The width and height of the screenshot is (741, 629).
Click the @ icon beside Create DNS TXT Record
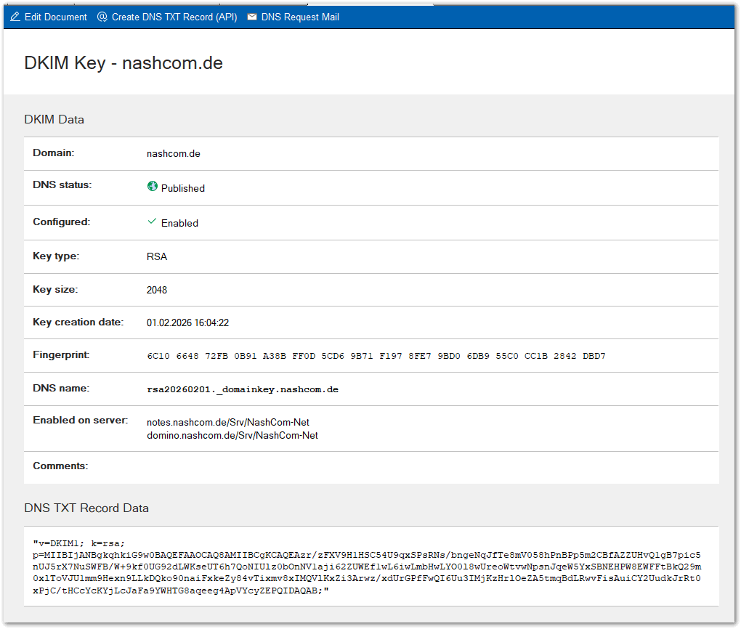(102, 17)
